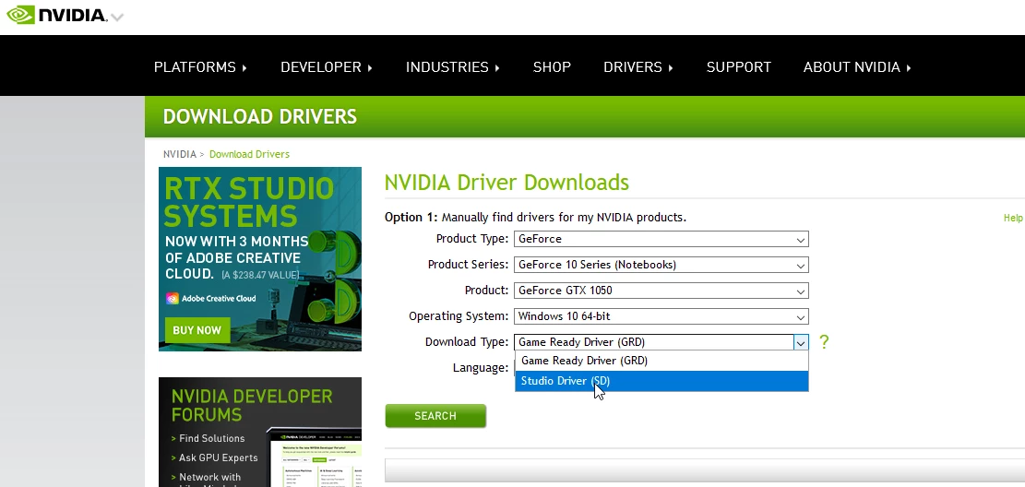This screenshot has height=487, width=1025.
Task: Click BUY NOW on the RTX Studio ad
Action: point(197,330)
